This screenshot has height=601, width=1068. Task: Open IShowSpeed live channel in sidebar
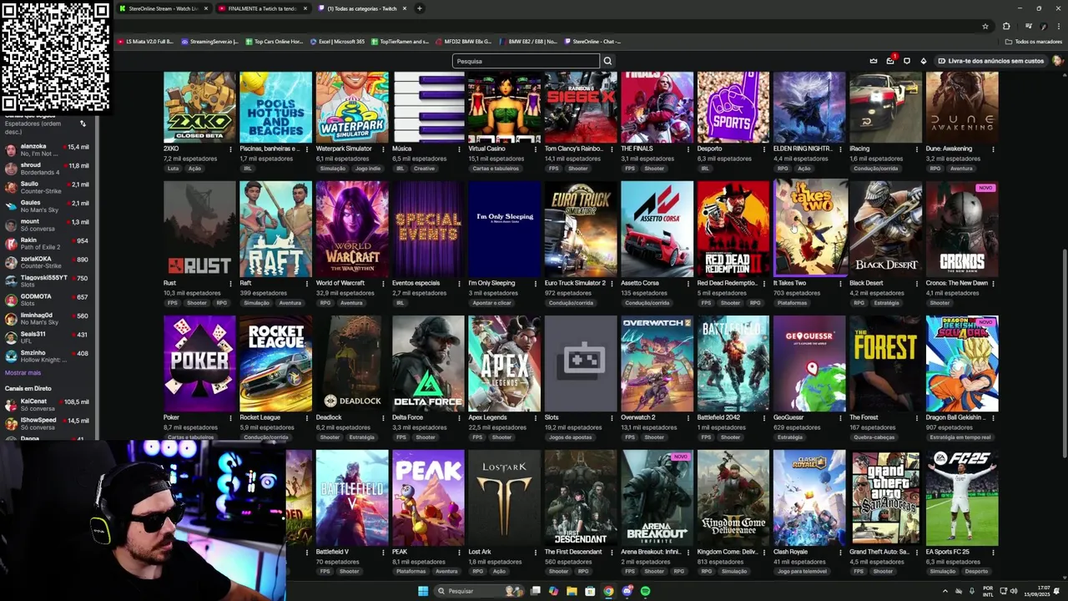(x=48, y=423)
